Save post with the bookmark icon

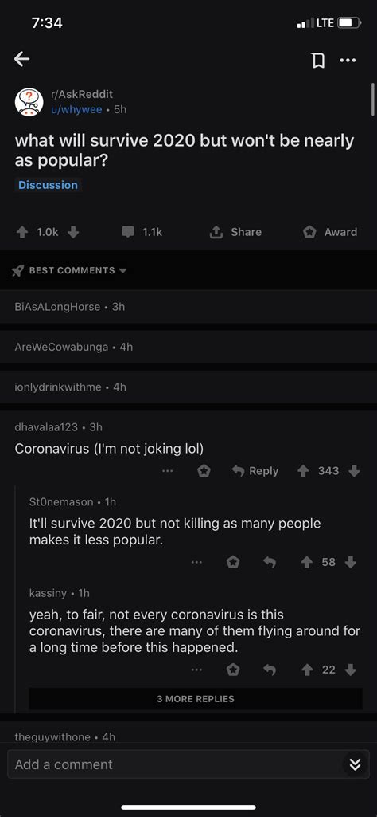tap(317, 61)
